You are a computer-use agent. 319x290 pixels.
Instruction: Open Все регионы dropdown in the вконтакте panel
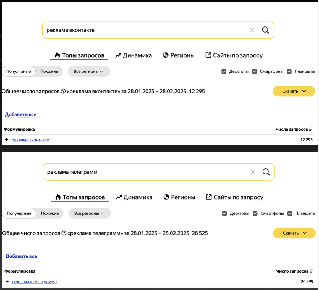click(89, 71)
